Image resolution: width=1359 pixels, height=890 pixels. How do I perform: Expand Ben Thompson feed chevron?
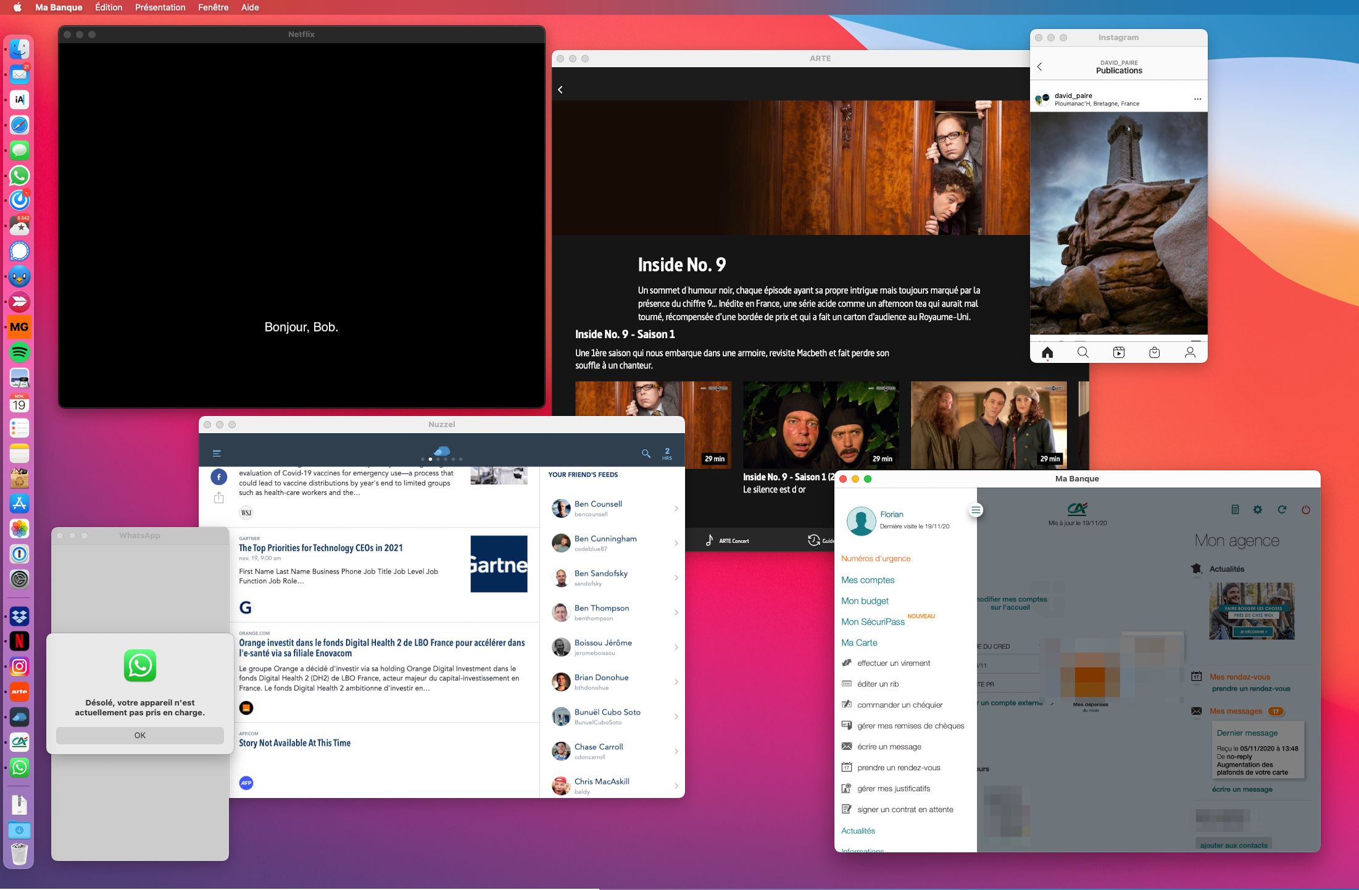tap(676, 612)
